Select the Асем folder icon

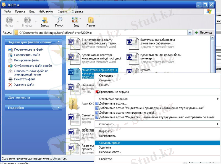74,104
